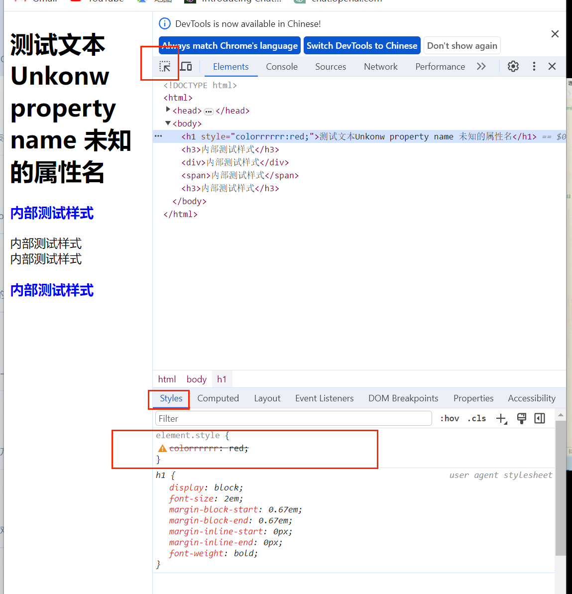The width and height of the screenshot is (572, 594).
Task: Select h1 in the breadcrumb bar
Action: (222, 379)
